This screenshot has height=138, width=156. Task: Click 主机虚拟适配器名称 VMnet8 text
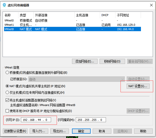(43, 105)
